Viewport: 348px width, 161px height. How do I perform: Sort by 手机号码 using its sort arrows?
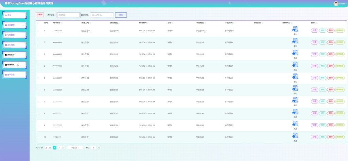point(234,23)
